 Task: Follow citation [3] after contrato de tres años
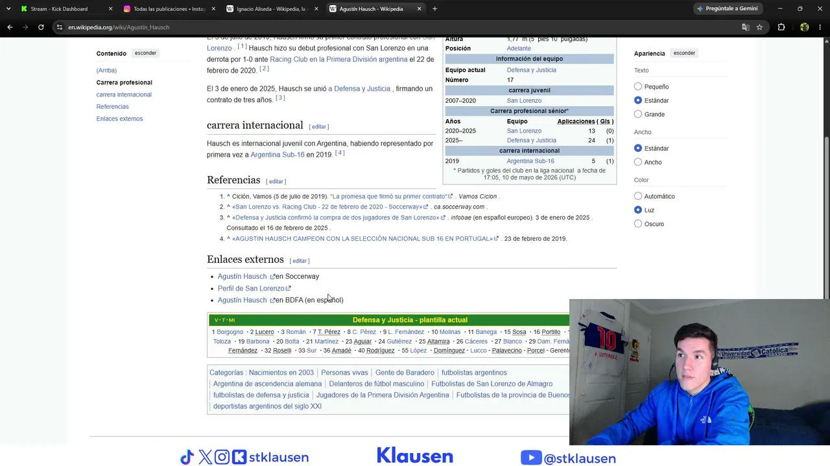280,98
